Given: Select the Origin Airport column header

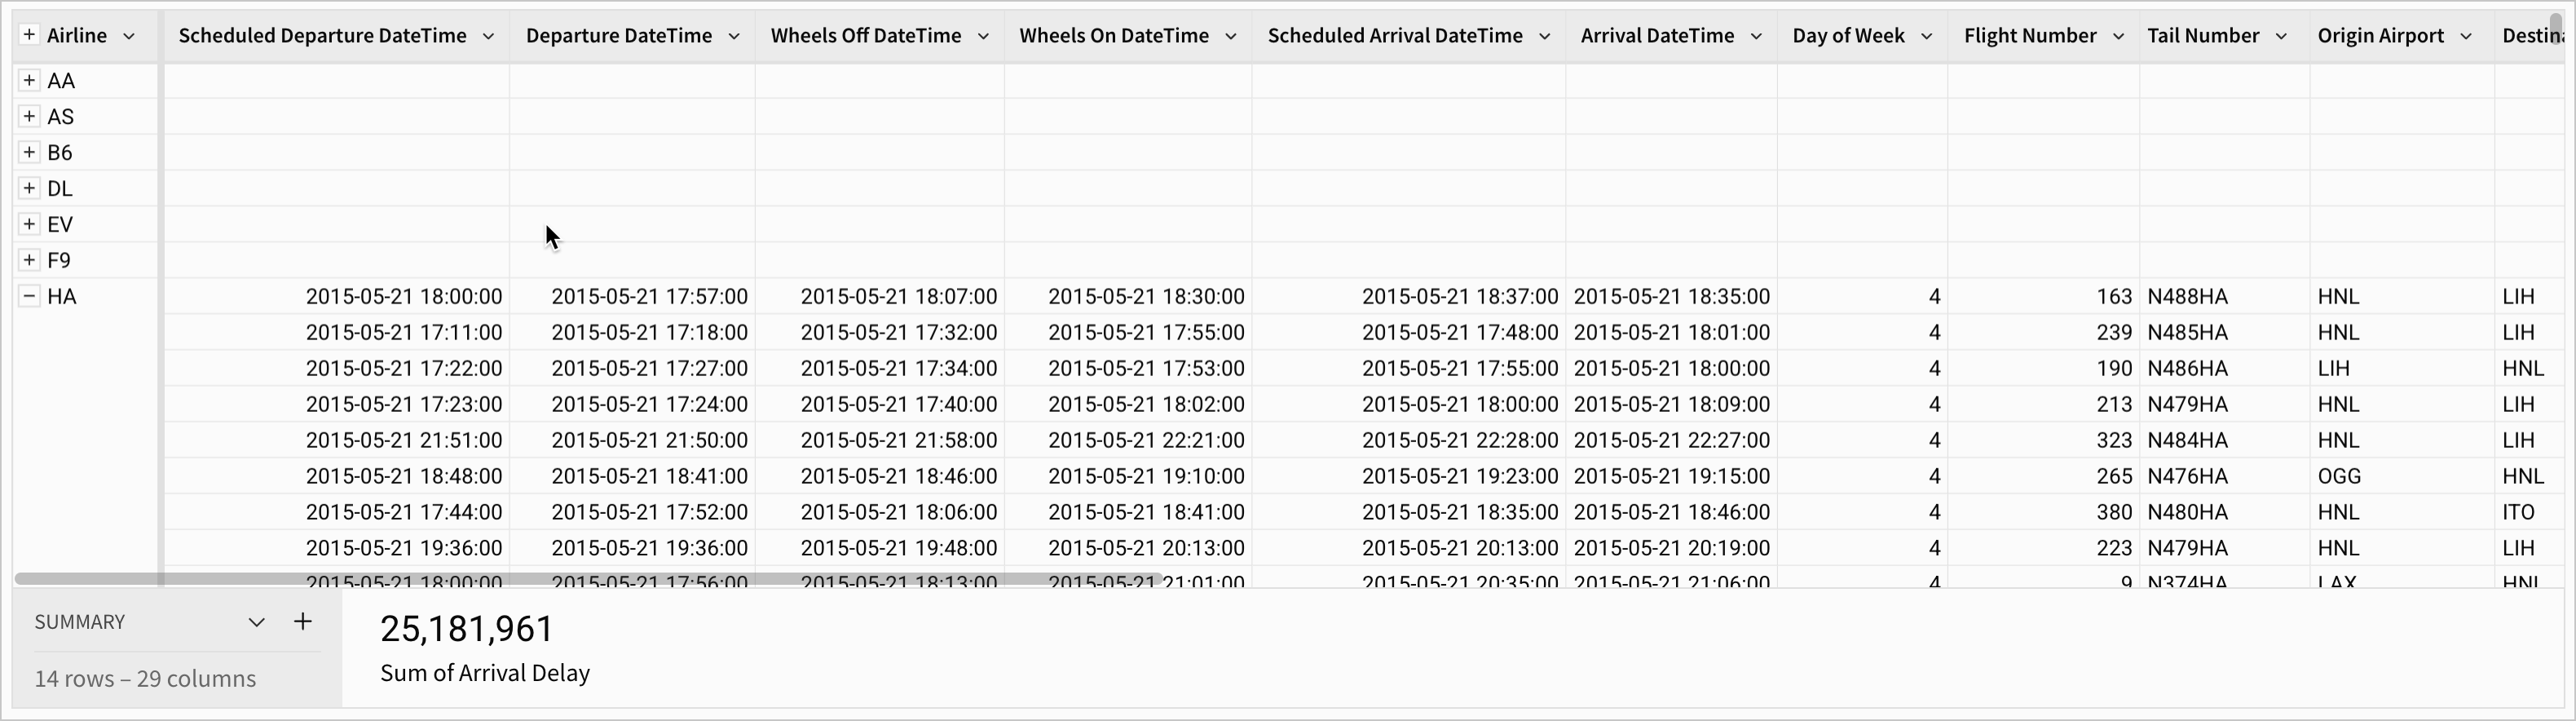Looking at the screenshot, I should [2380, 36].
